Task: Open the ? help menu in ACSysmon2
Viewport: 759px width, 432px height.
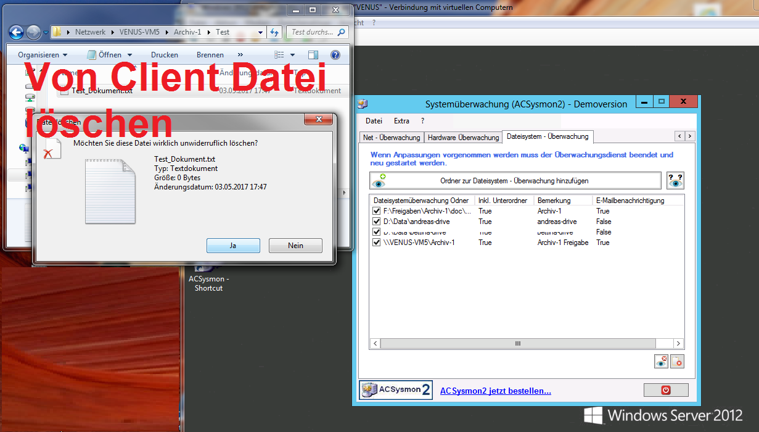Action: pos(422,121)
